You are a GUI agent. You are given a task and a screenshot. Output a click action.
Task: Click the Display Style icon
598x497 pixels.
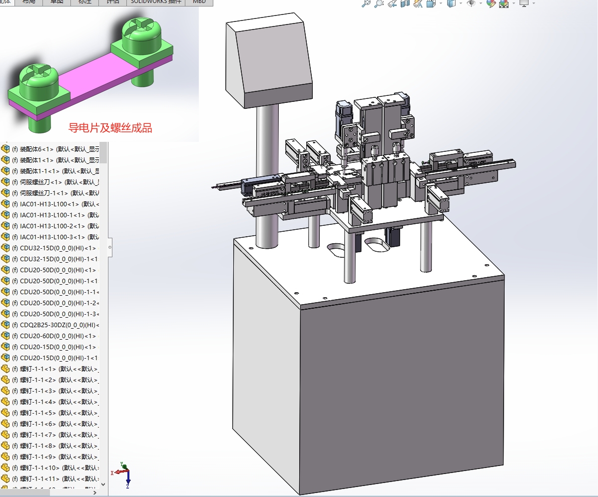point(451,3)
